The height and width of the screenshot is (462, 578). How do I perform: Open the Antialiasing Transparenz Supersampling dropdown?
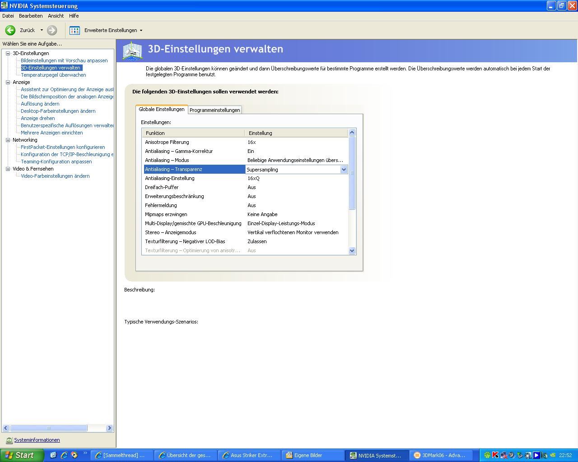tap(344, 170)
